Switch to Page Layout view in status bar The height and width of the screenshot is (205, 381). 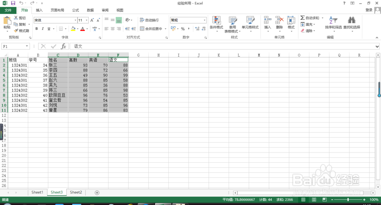tap(314, 200)
